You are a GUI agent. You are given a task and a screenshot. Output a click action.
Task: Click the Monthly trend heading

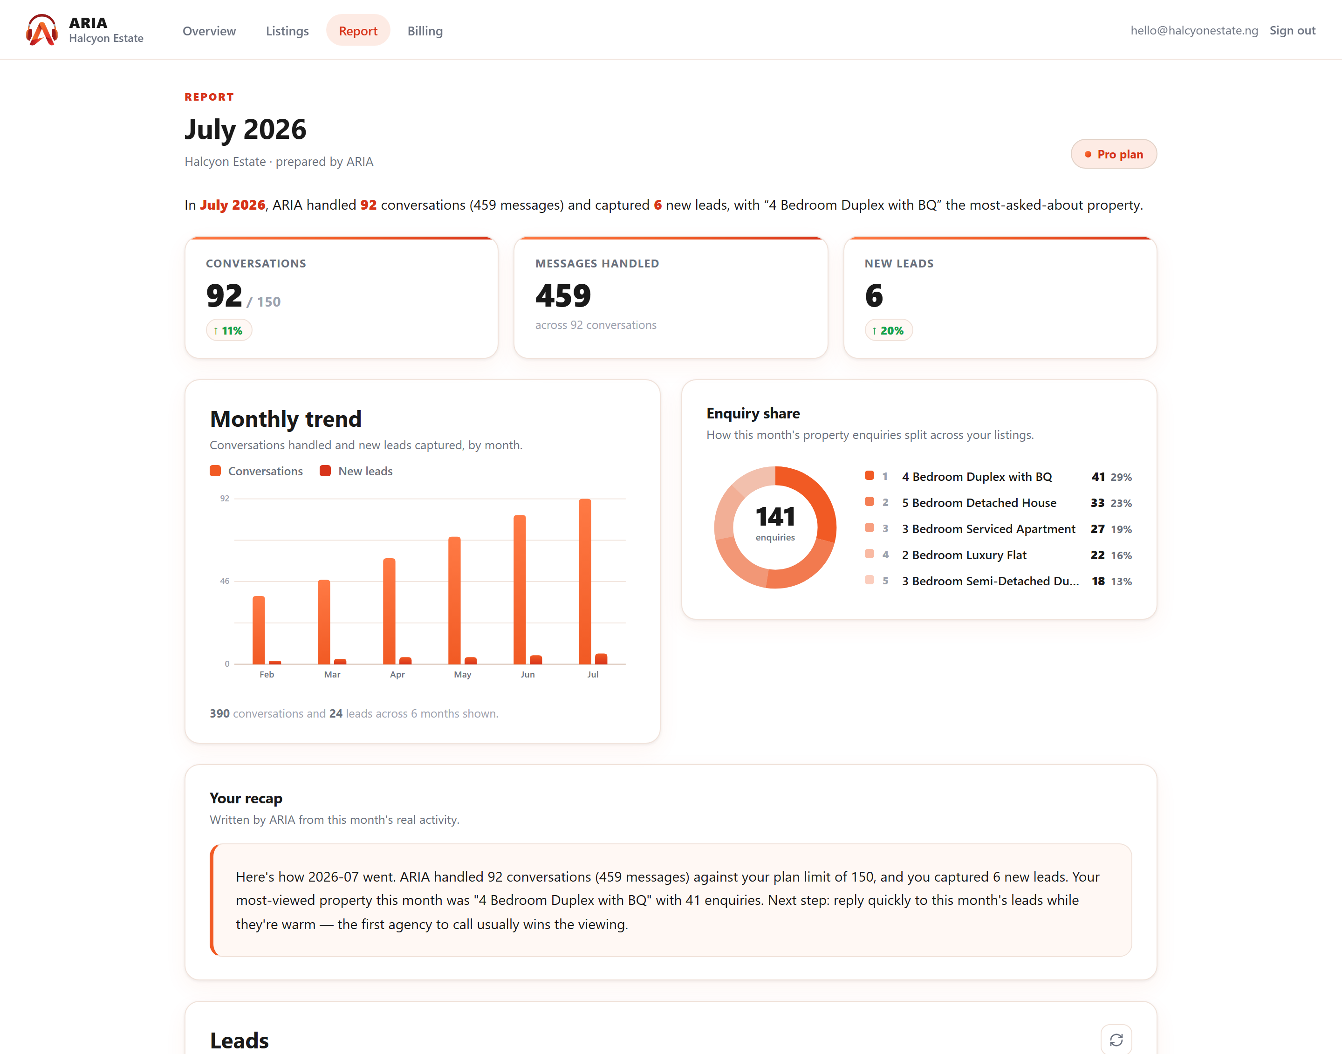coord(286,419)
